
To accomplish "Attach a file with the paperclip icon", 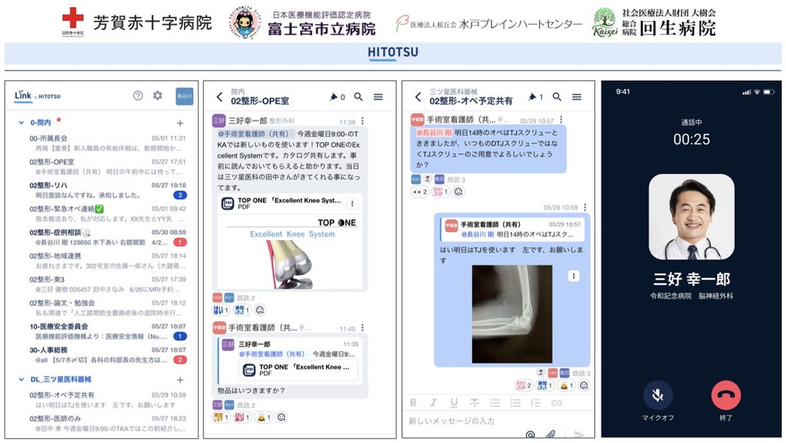I will pos(551,434).
